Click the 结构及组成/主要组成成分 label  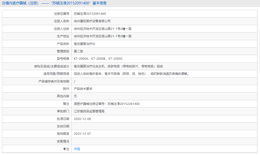pyautogui.click(x=52, y=66)
